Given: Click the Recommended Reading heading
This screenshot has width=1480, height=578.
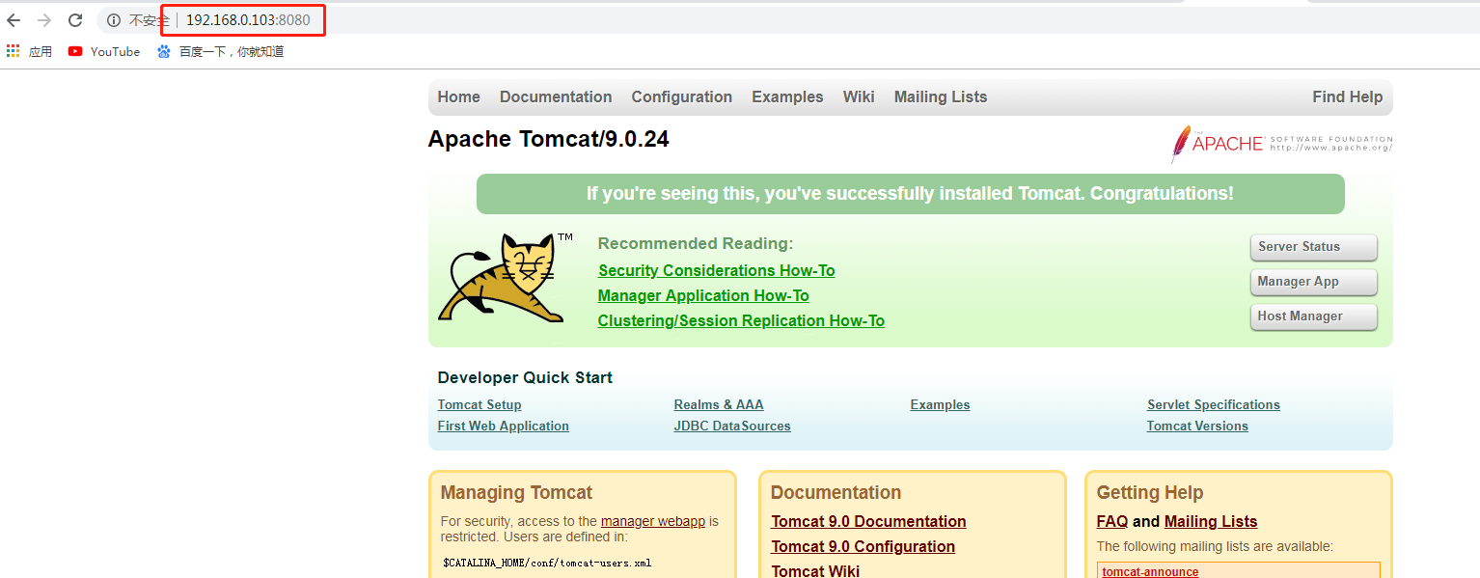Looking at the screenshot, I should 696,243.
